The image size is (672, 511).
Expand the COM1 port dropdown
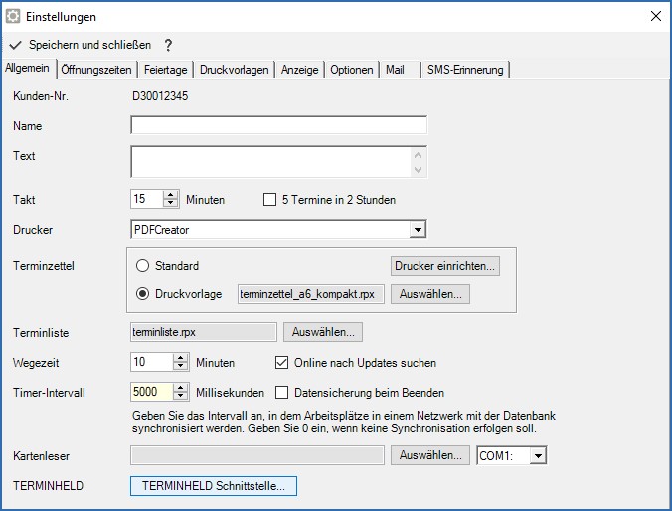537,455
